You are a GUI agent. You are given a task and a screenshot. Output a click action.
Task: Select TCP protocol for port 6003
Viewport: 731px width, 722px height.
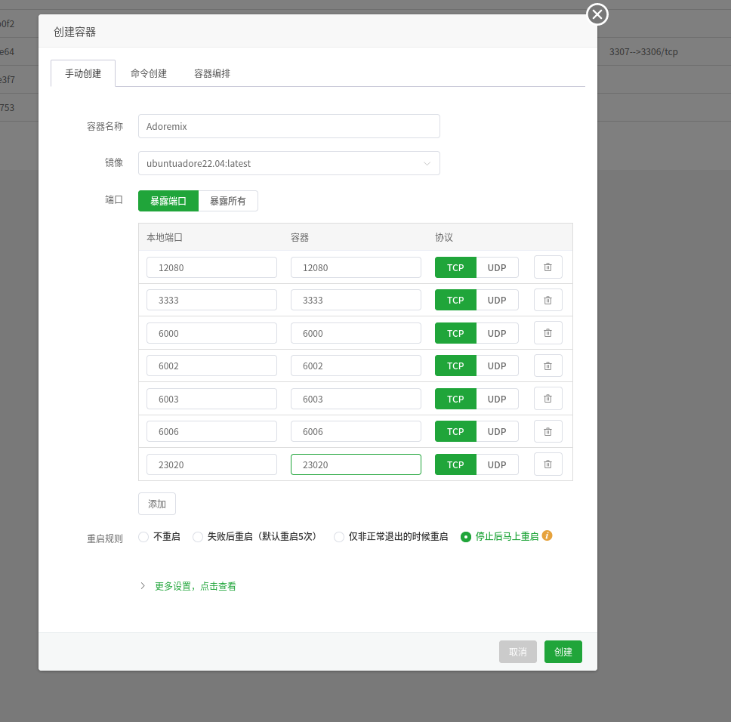point(455,399)
